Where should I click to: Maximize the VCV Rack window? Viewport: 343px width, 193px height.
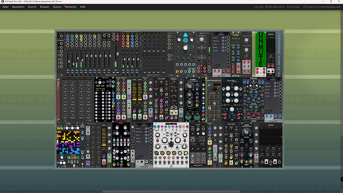point(331,1)
